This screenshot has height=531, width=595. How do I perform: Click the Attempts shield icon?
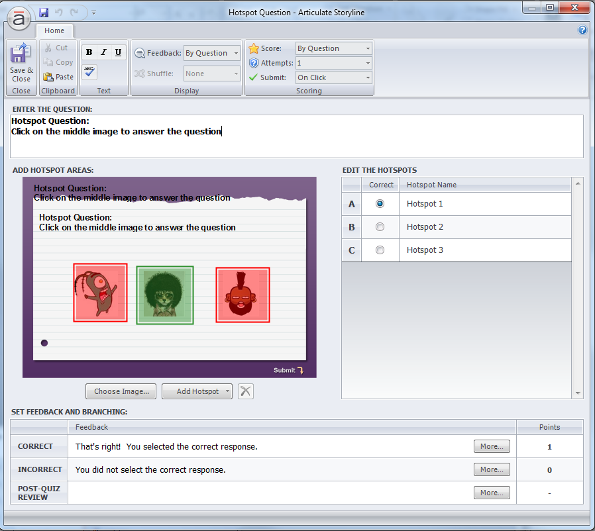click(254, 63)
